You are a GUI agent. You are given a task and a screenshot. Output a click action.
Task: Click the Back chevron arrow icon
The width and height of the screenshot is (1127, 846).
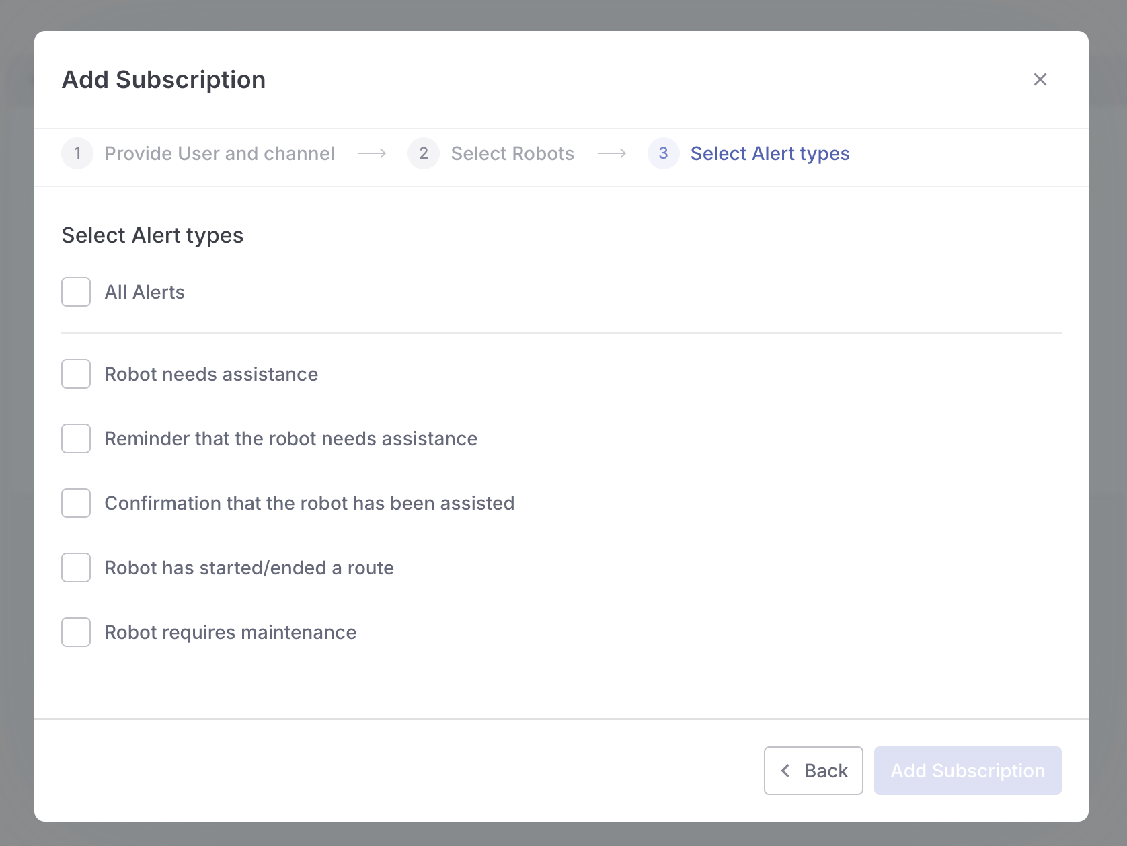(x=785, y=771)
